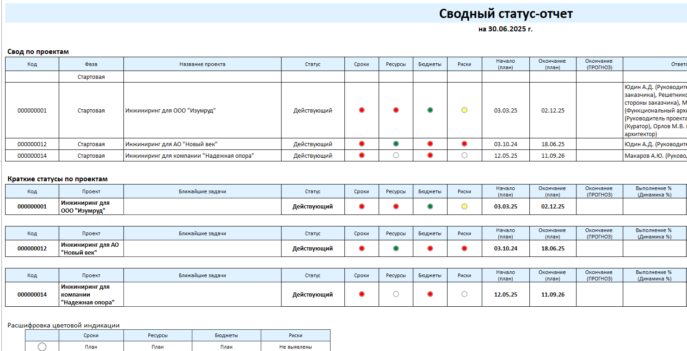Toggle the empty Ресурсы circle for Надежная опора
687x351 pixels.
[x=396, y=294]
